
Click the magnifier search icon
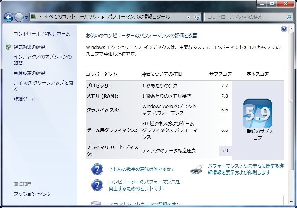click(289, 17)
